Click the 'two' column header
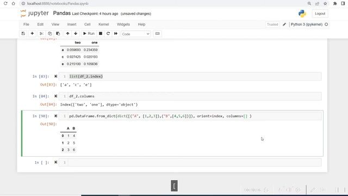The width and height of the screenshot is (348, 196). click(78, 42)
